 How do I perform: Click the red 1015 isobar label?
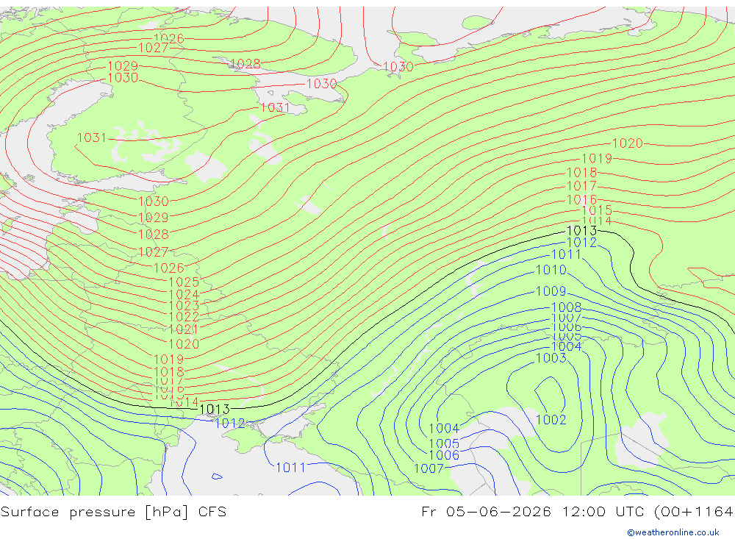tap(597, 210)
